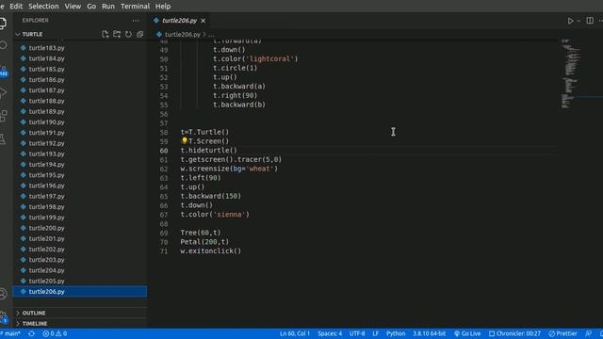The image size is (603, 339).
Task: Select Python interpreter 3.8.10 64-bit
Action: [430, 333]
